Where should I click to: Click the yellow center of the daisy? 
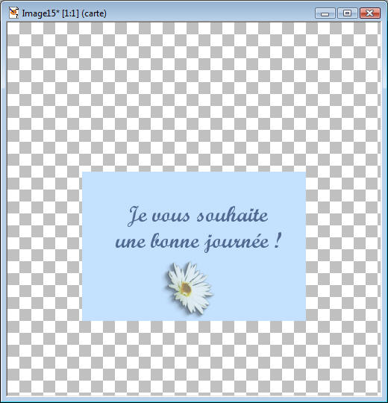pos(186,289)
